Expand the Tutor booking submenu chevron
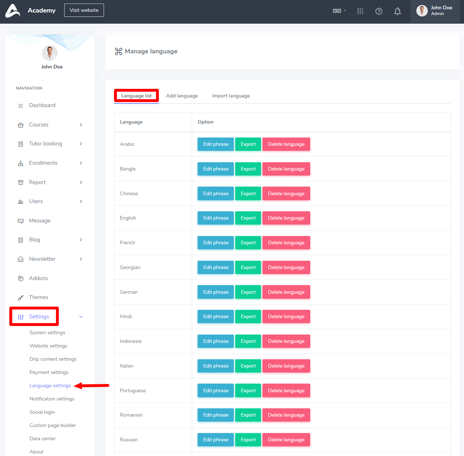The width and height of the screenshot is (464, 456). point(81,144)
